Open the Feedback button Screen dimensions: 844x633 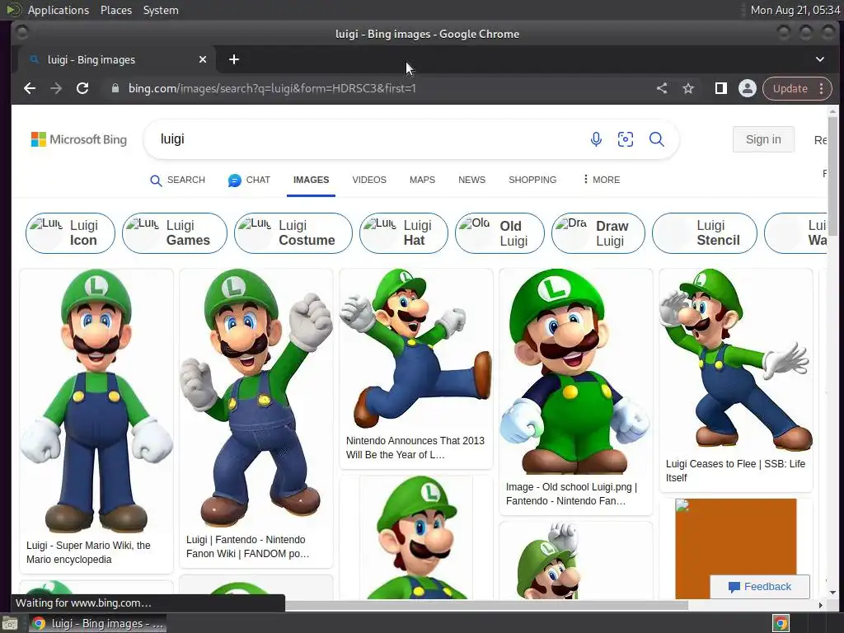click(759, 587)
